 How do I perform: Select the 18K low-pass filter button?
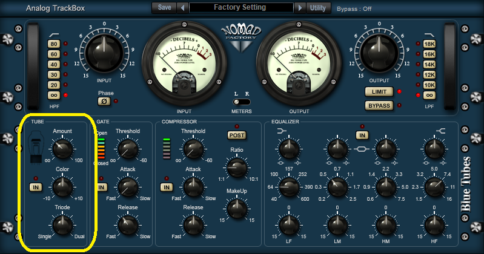click(x=429, y=44)
